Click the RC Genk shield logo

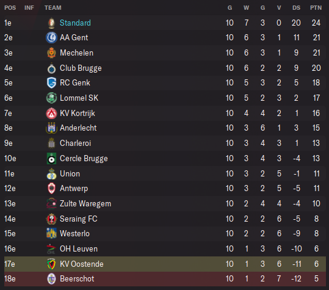[x=51, y=82]
